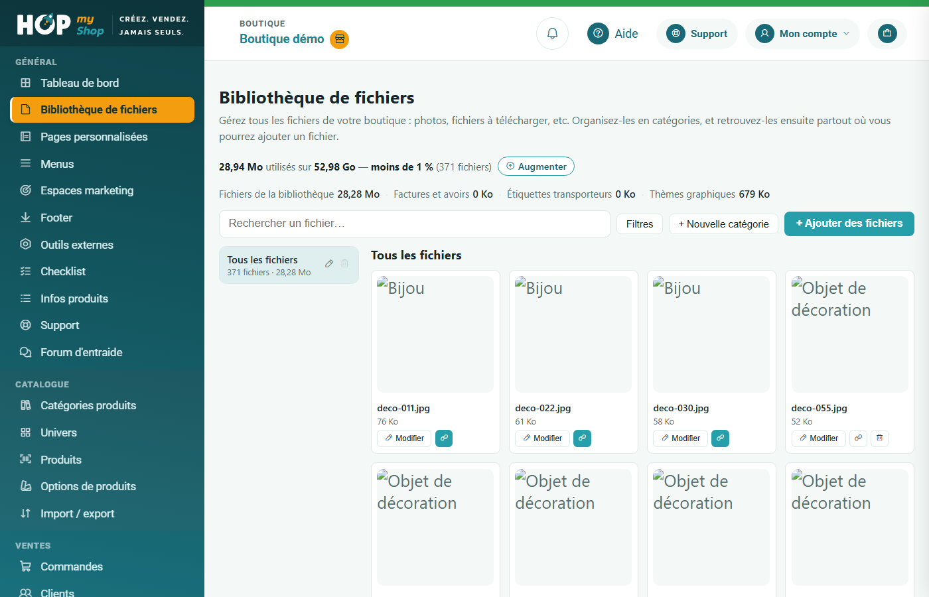Screen dimensions: 929x597
Task: Open Support in the sidebar
Action: pyautogui.click(x=102, y=325)
